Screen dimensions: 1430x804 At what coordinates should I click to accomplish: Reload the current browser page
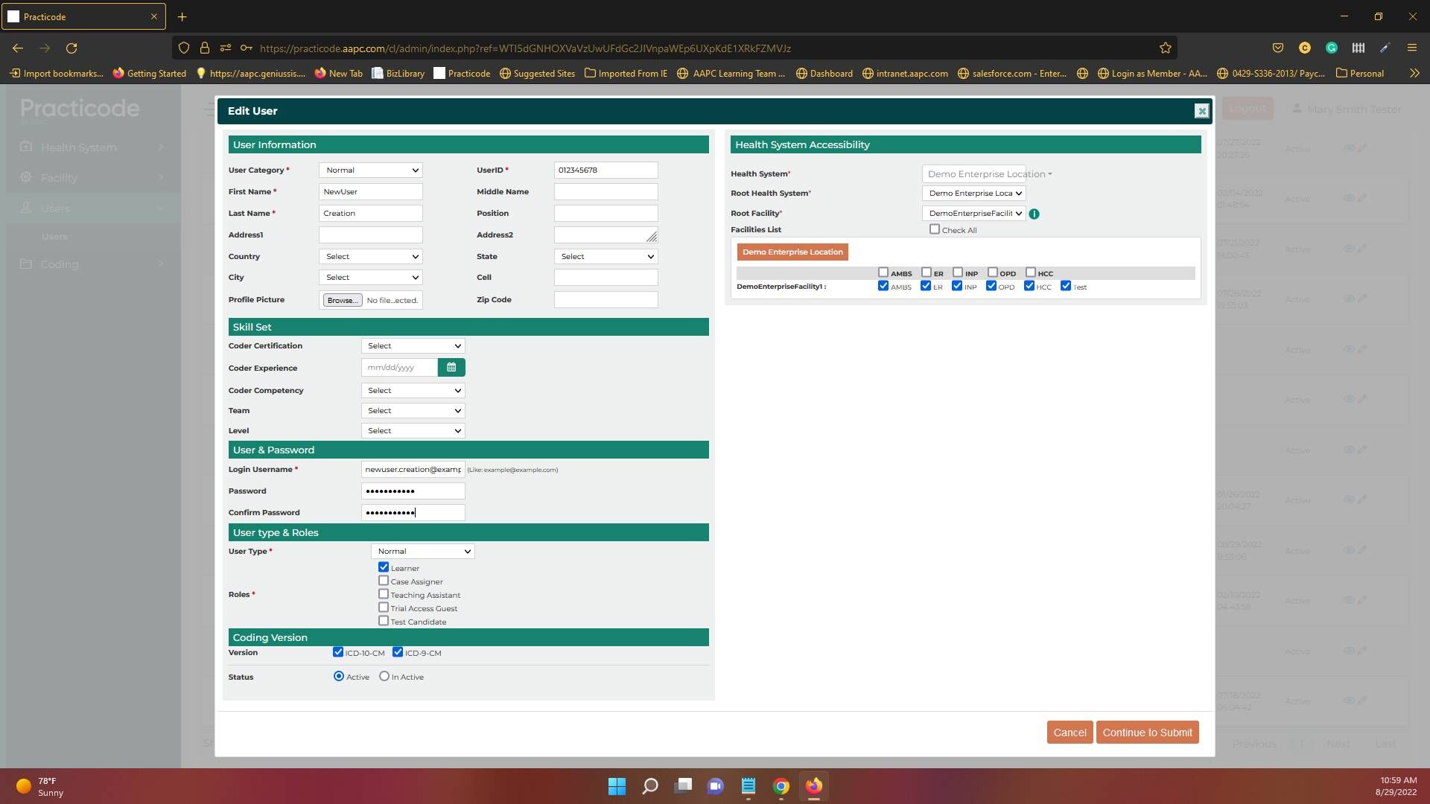pos(71,48)
